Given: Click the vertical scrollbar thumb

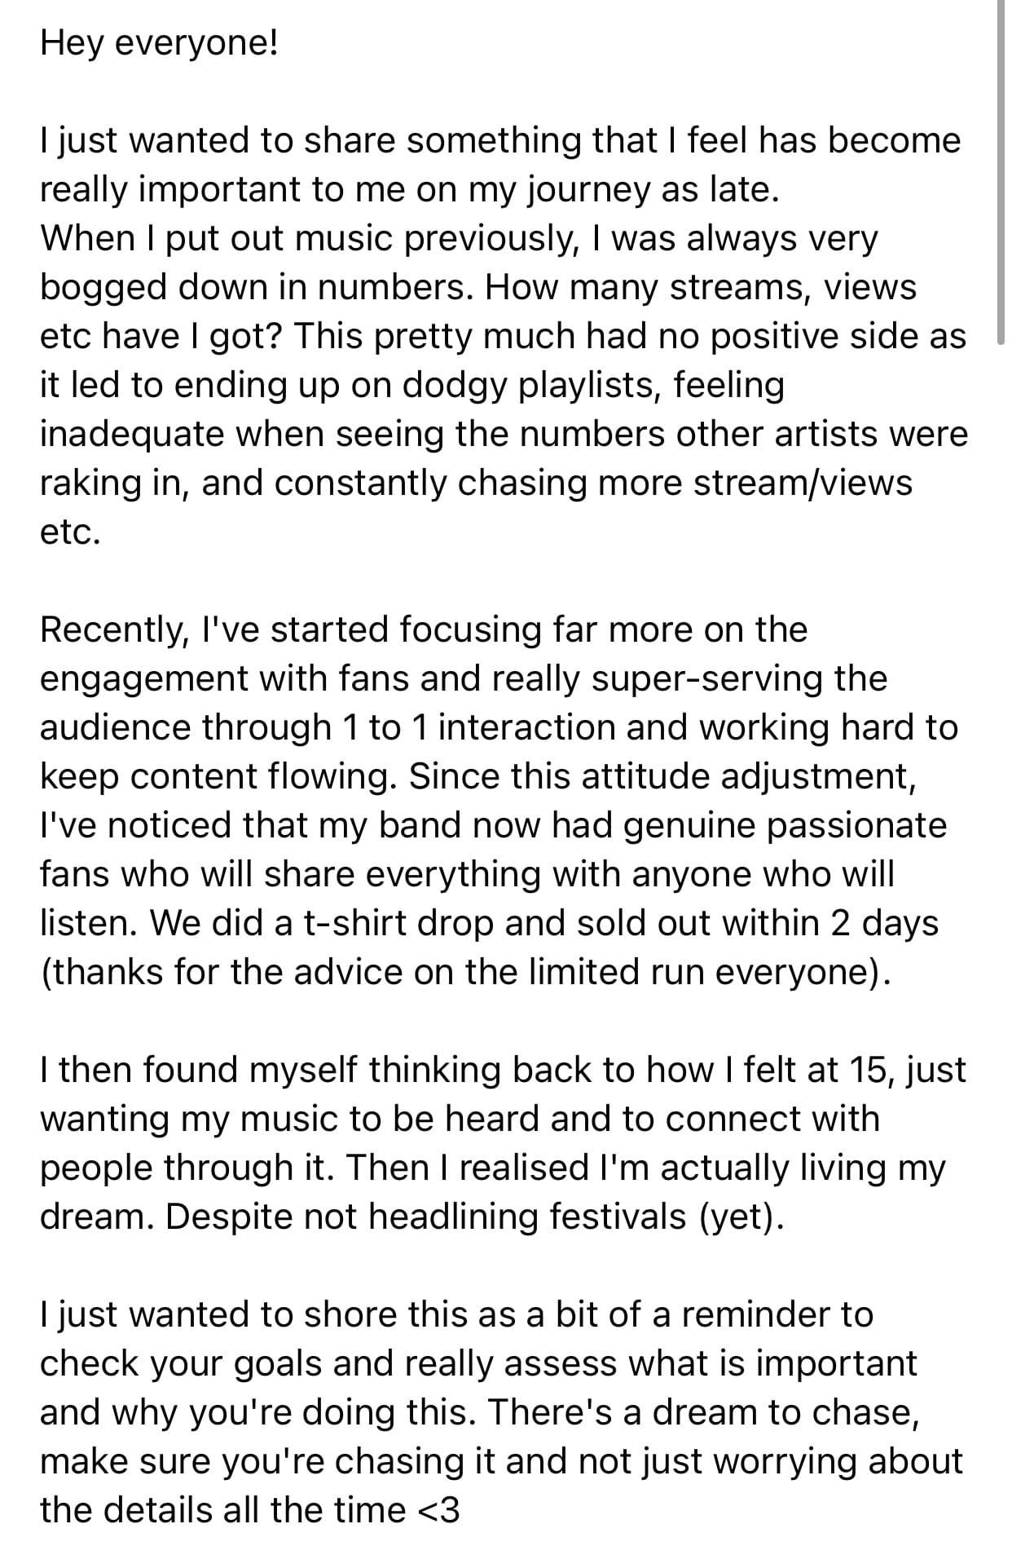Looking at the screenshot, I should coord(1001,173).
